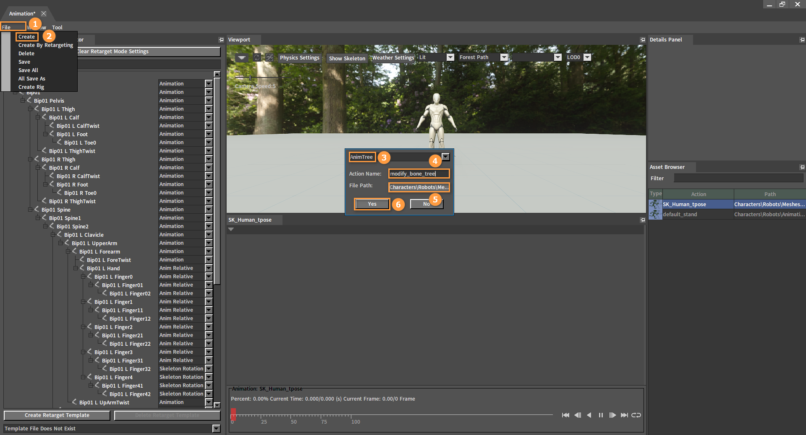Expand the AnimTree type dropdown in the dialog
The height and width of the screenshot is (435, 806).
[445, 157]
